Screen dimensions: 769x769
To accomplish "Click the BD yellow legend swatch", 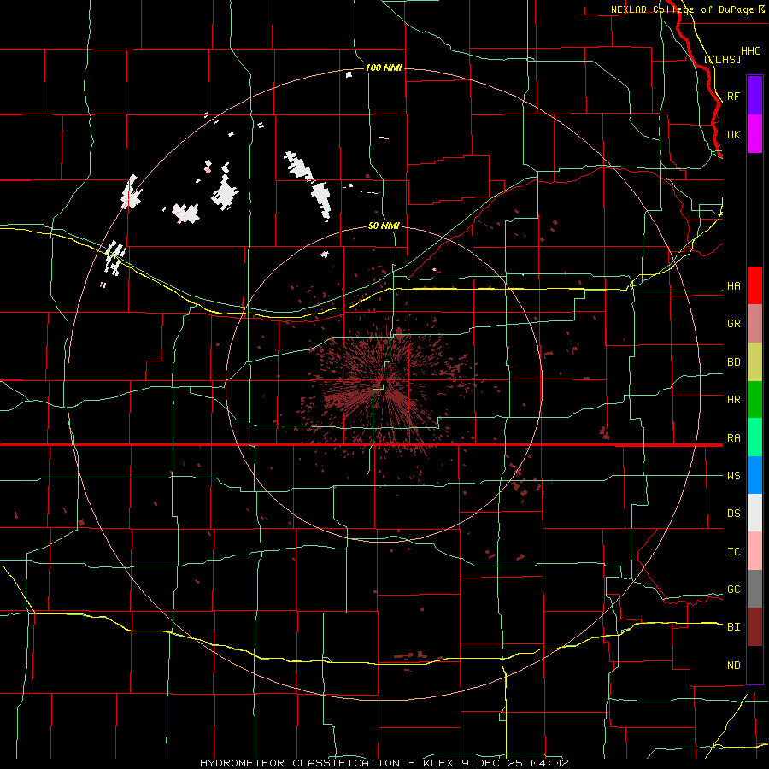I will click(x=754, y=362).
